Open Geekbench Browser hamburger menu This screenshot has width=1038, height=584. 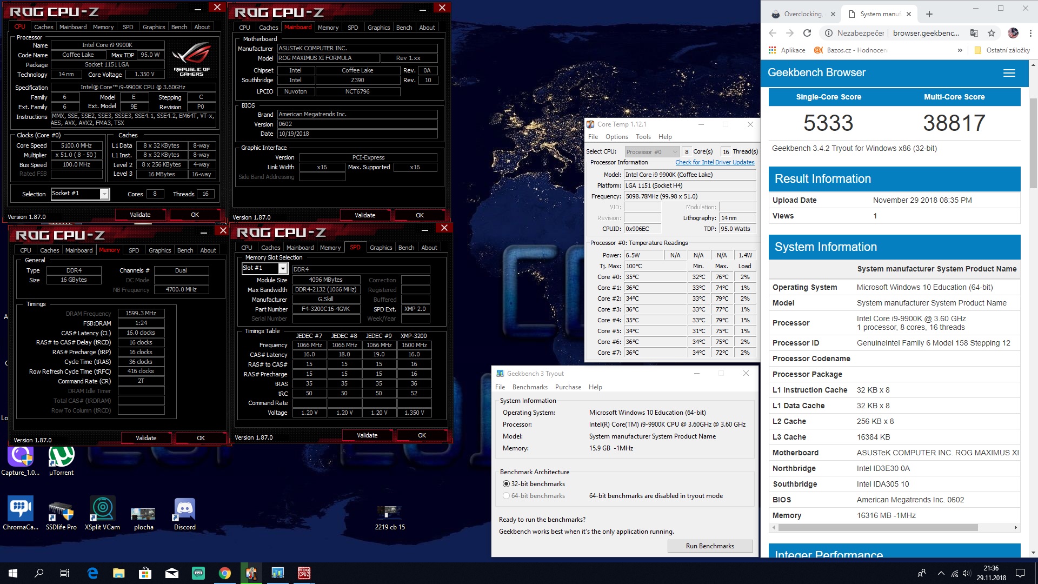[x=1009, y=73]
